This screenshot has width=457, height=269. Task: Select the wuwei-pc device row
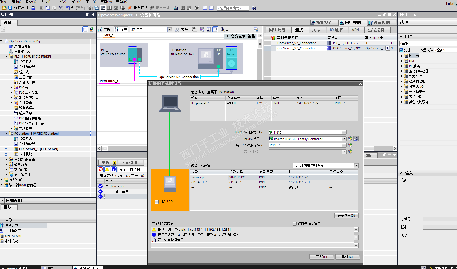[x=274, y=177]
